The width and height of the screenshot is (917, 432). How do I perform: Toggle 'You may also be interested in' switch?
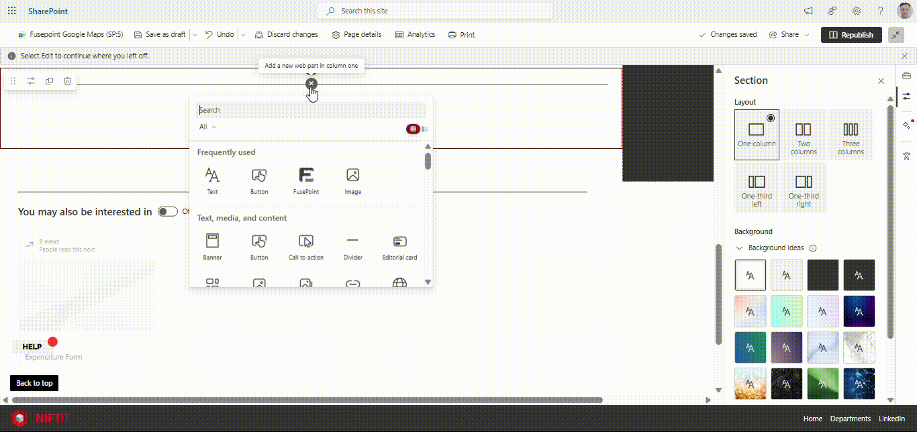coord(167,212)
